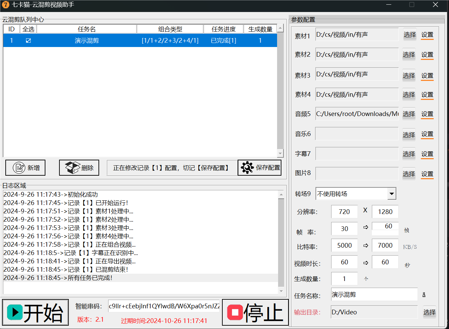Click the 开始 start button
This screenshot has height=329, width=449.
(x=35, y=312)
